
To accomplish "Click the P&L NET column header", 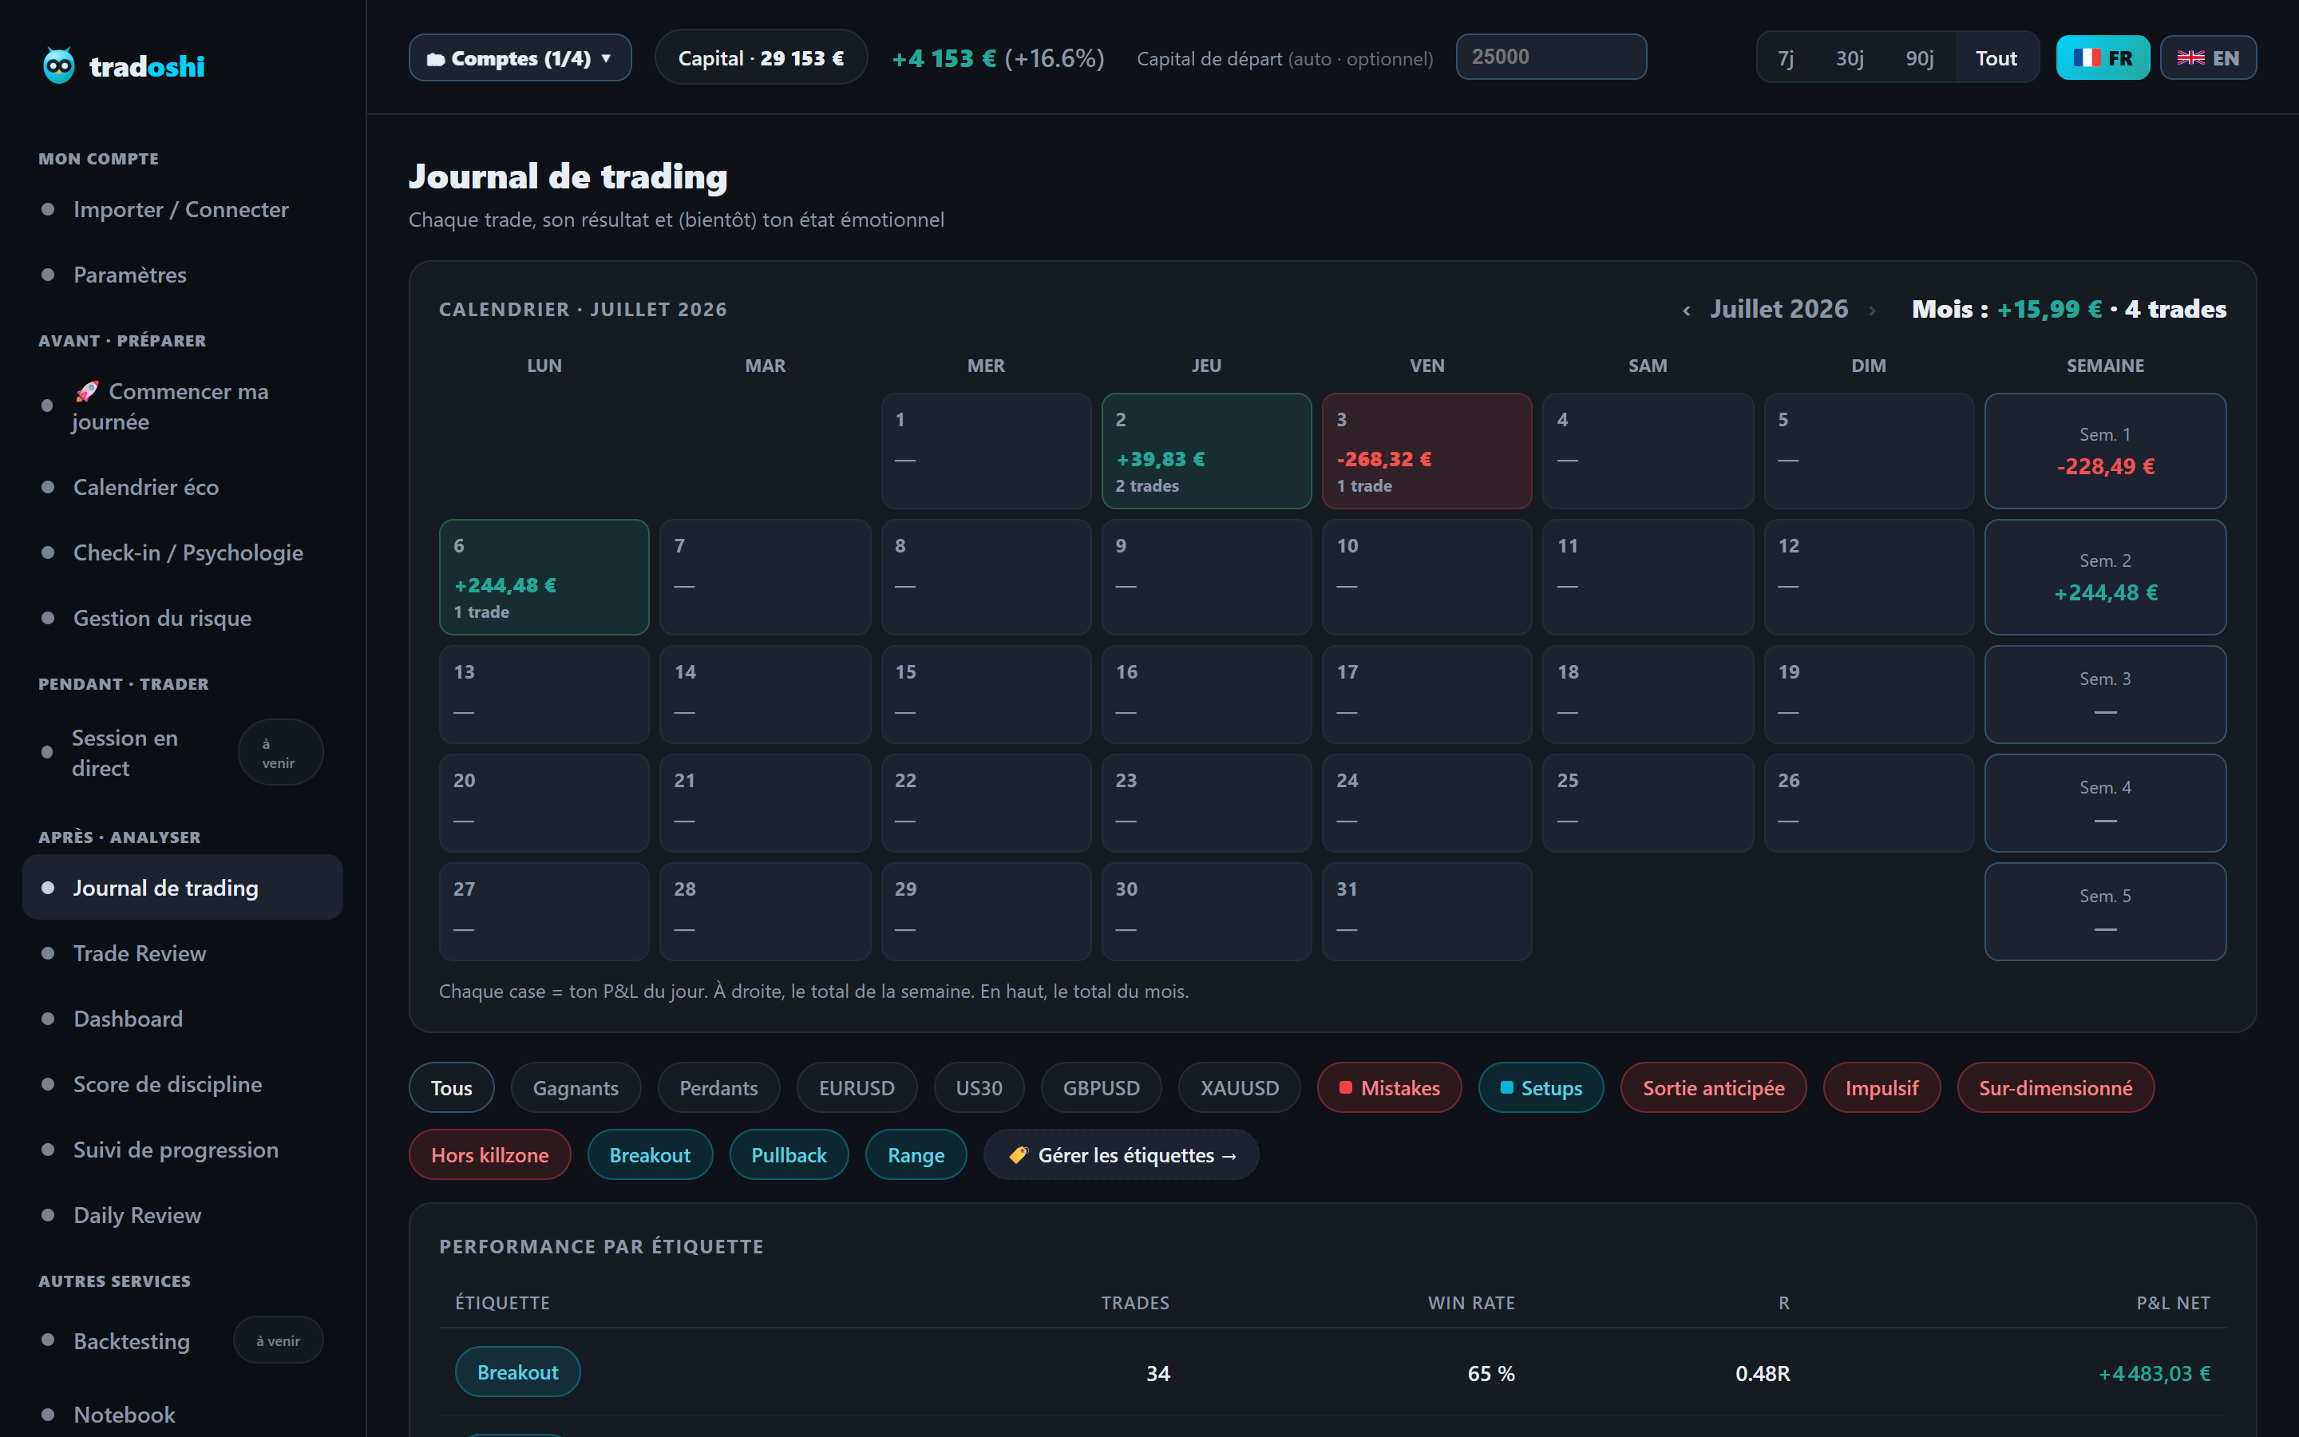I will [x=2173, y=1303].
